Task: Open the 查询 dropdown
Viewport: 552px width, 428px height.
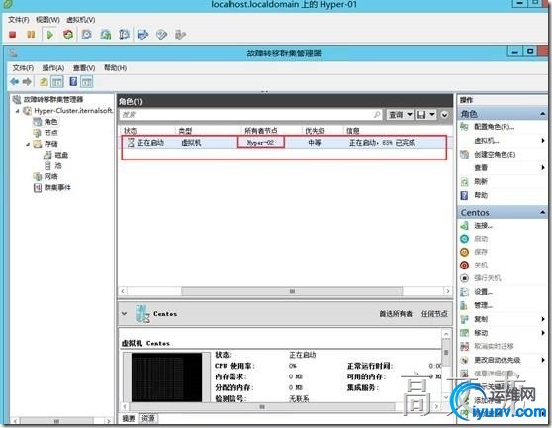Action: [x=400, y=115]
